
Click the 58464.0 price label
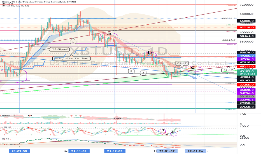pos(247,36)
